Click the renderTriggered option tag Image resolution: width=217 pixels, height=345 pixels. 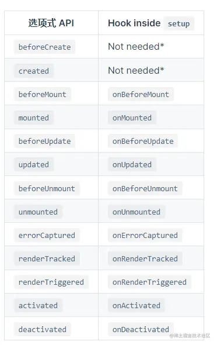pos(51,282)
